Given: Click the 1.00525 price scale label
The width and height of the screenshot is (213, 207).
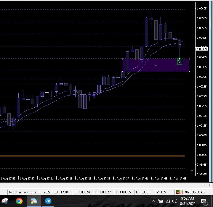Looking at the screenshot, I should [202, 28].
